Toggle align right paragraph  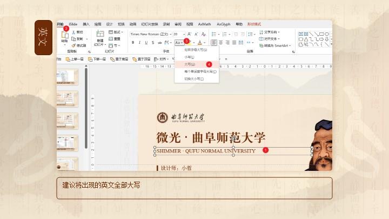tap(227, 43)
